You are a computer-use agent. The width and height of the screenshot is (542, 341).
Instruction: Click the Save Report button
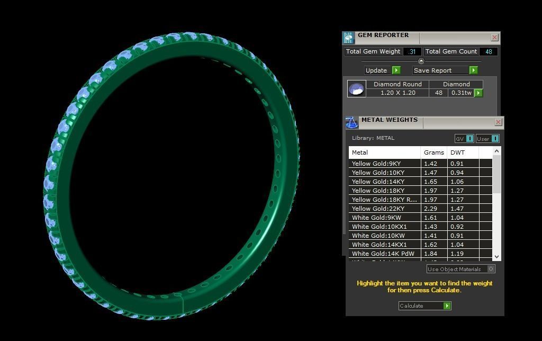[x=441, y=70]
